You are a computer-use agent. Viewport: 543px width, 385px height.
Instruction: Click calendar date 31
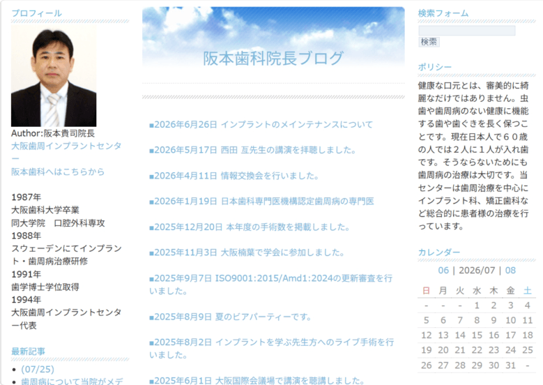[510, 365]
